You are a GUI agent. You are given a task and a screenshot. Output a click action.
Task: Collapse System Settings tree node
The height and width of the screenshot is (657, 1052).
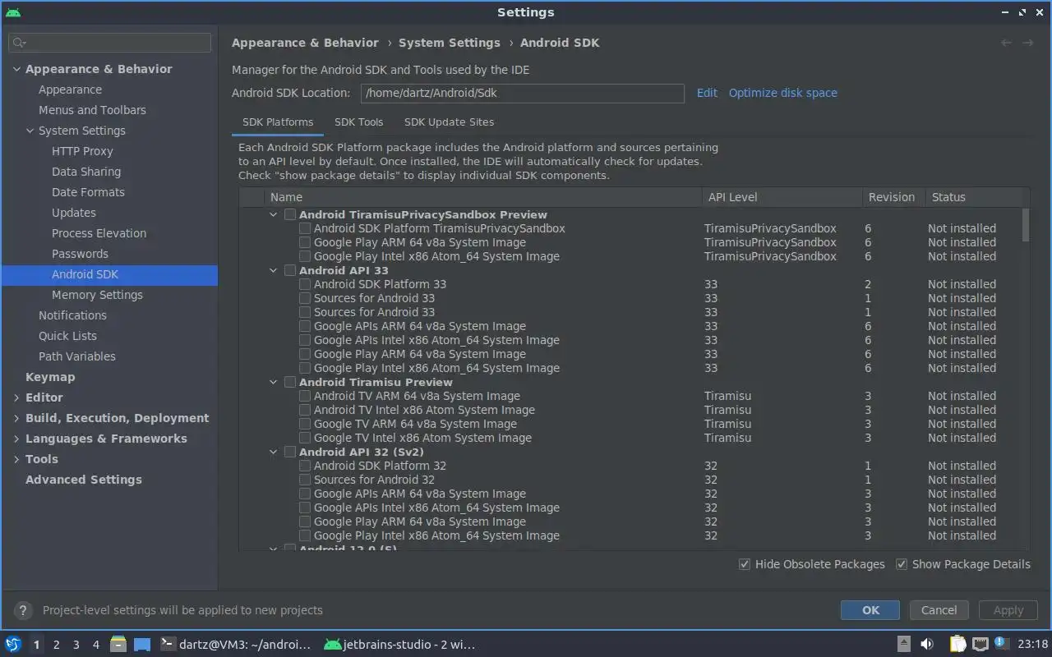30,131
